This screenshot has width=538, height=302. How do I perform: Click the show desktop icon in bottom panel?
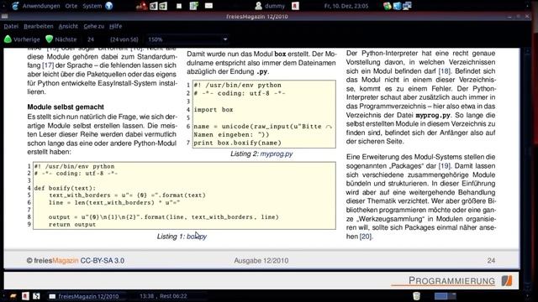pyautogui.click(x=13, y=296)
